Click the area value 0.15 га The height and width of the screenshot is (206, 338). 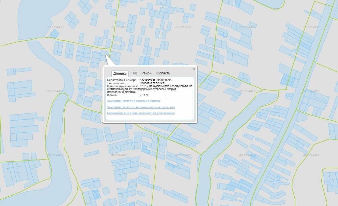pyautogui.click(x=144, y=95)
